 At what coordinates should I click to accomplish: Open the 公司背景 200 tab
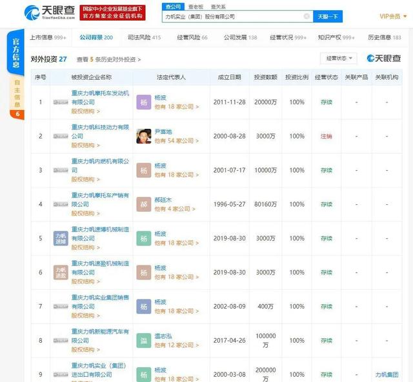point(96,37)
